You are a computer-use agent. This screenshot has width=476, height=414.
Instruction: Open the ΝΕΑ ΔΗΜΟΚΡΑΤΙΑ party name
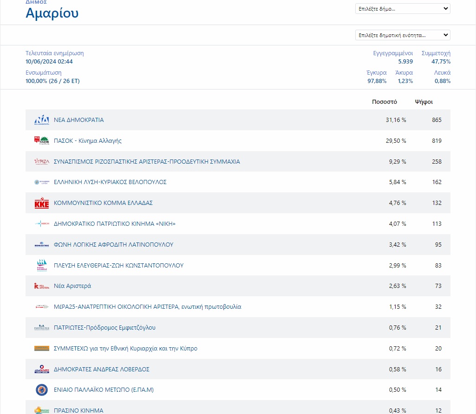tap(78, 120)
